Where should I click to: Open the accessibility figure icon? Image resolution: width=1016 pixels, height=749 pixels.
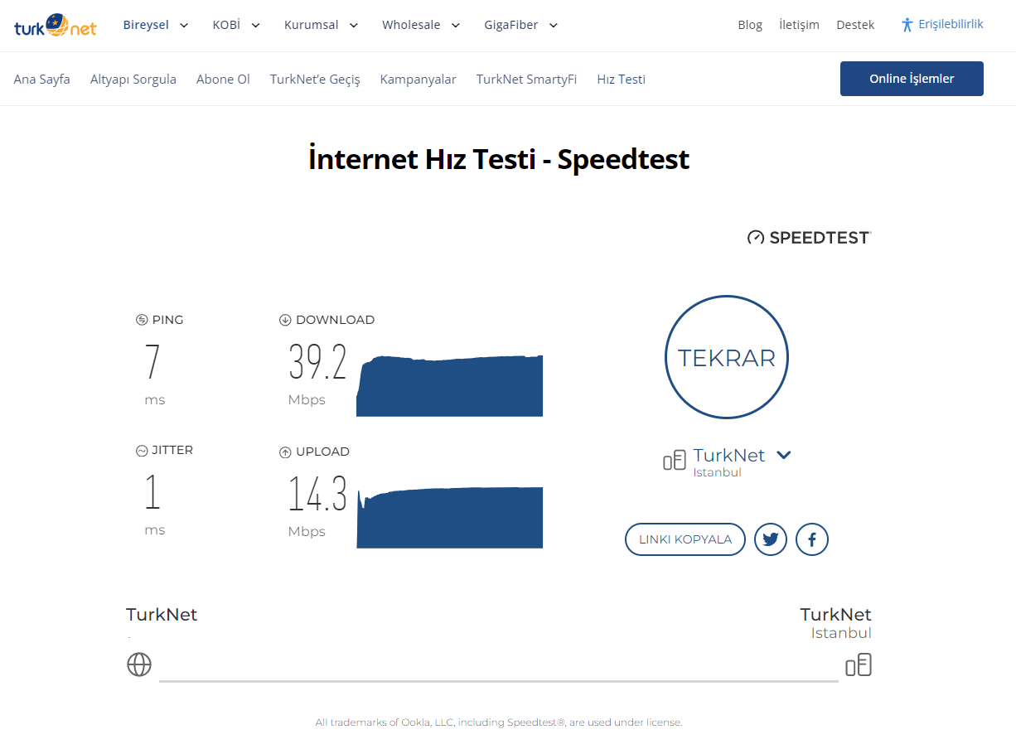907,25
